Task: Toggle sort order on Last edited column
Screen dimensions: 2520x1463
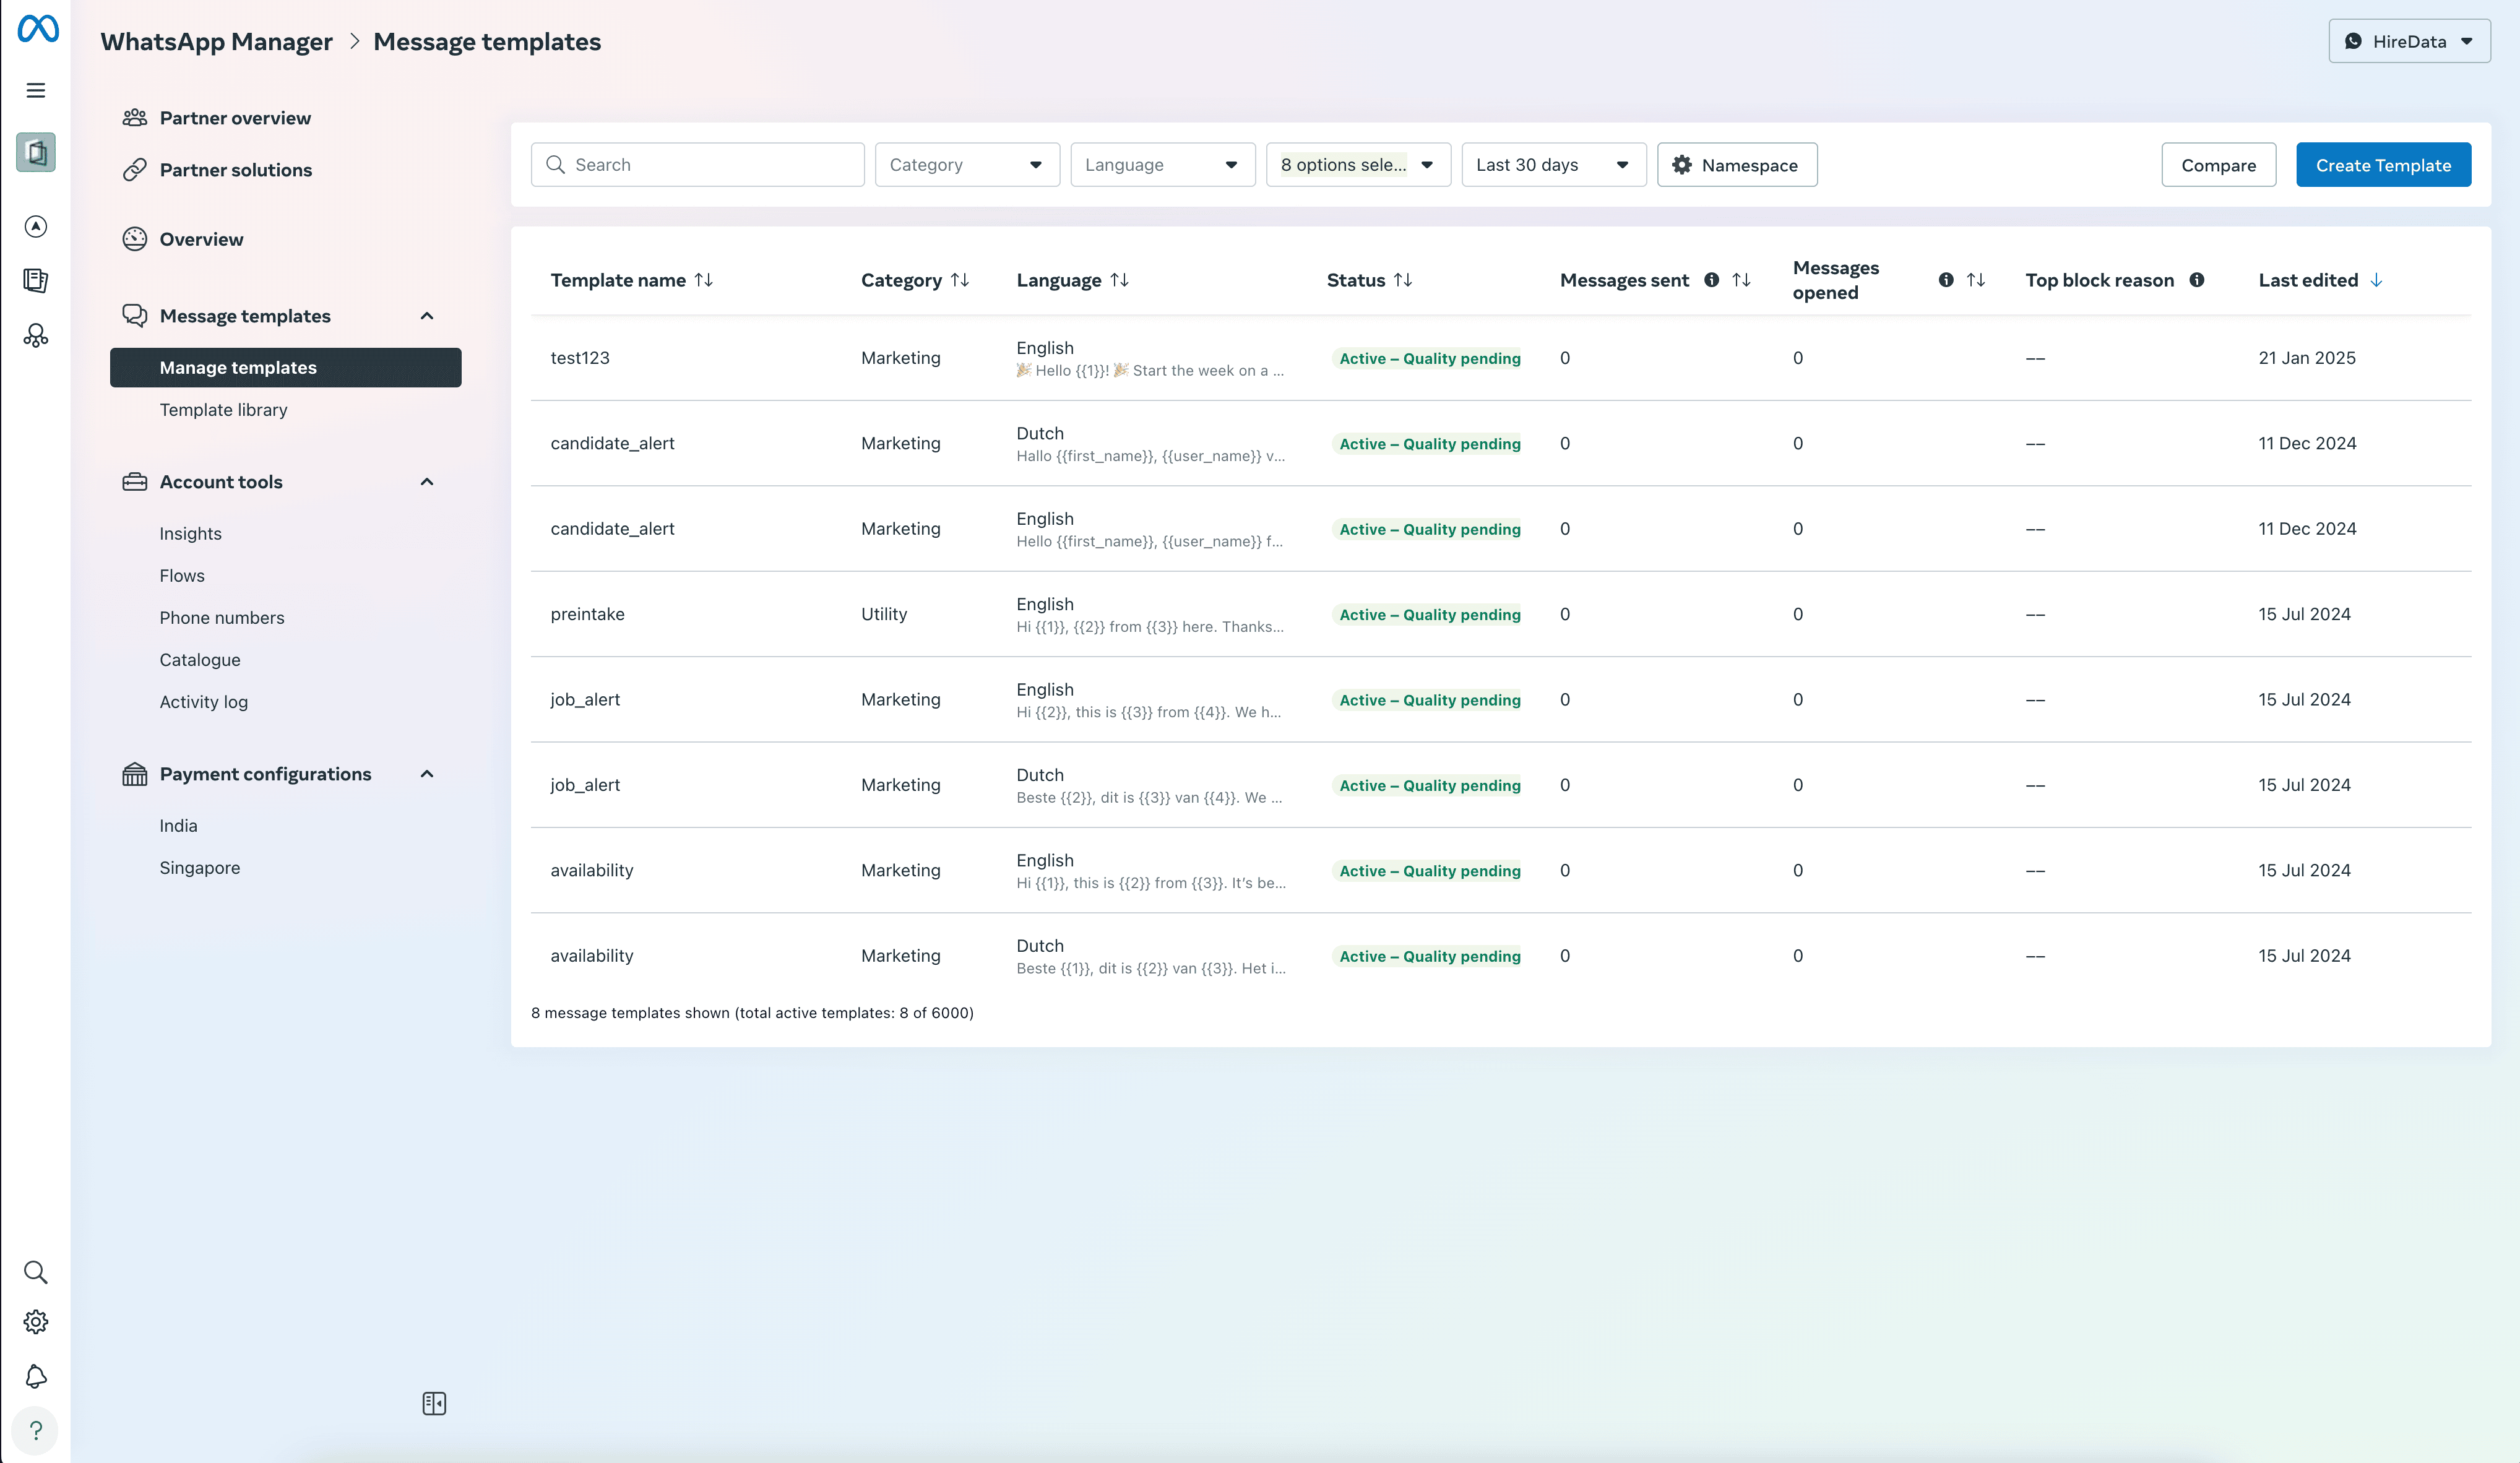Action: [x=2376, y=280]
